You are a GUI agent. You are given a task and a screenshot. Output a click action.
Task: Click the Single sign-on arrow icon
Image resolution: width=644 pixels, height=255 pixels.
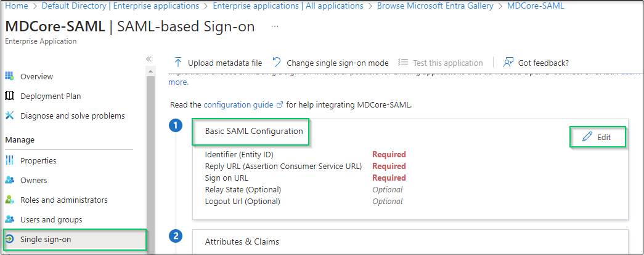pyautogui.click(x=9, y=240)
